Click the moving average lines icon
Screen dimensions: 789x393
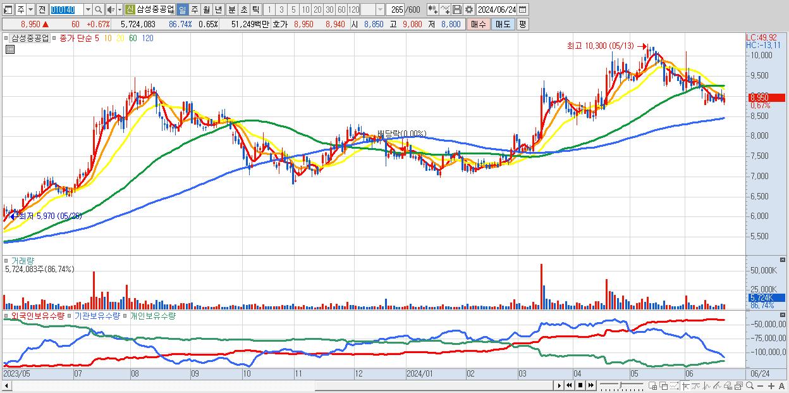(x=695, y=385)
